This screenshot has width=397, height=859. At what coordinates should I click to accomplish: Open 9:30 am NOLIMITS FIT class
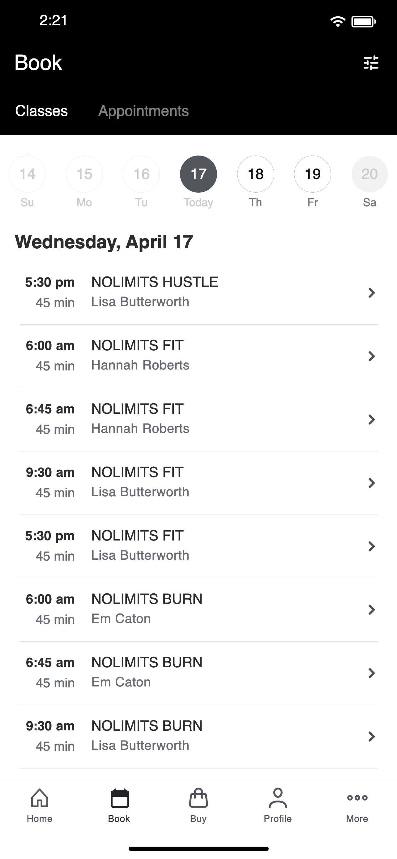tap(198, 483)
